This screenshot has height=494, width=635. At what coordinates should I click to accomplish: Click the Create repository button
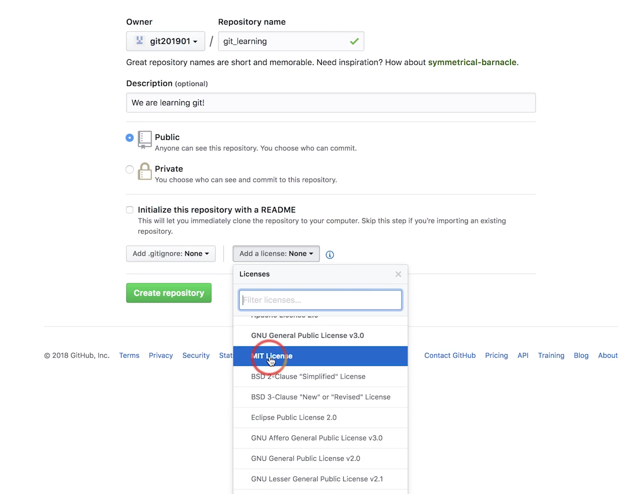click(169, 293)
